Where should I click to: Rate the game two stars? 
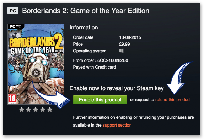tap(28, 110)
